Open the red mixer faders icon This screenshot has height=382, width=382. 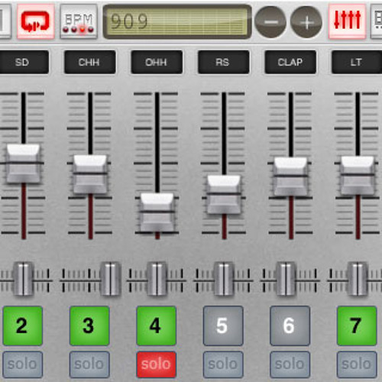348,21
